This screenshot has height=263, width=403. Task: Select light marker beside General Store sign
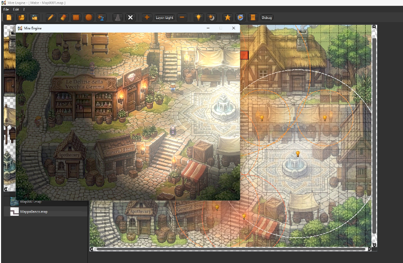pyautogui.click(x=217, y=207)
